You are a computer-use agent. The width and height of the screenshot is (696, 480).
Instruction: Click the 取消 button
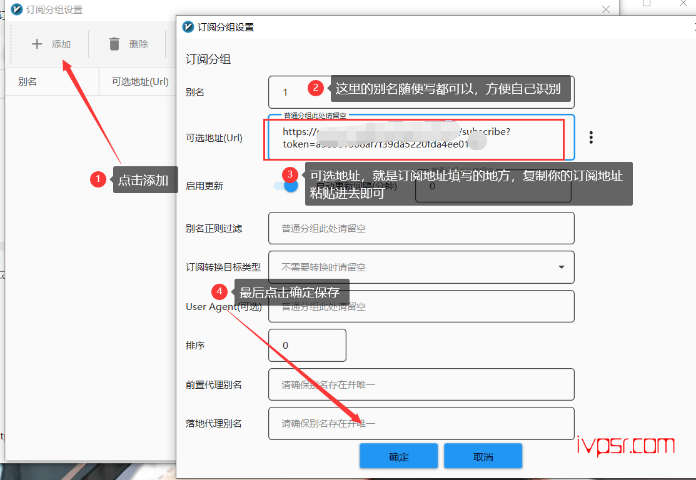[x=483, y=456]
